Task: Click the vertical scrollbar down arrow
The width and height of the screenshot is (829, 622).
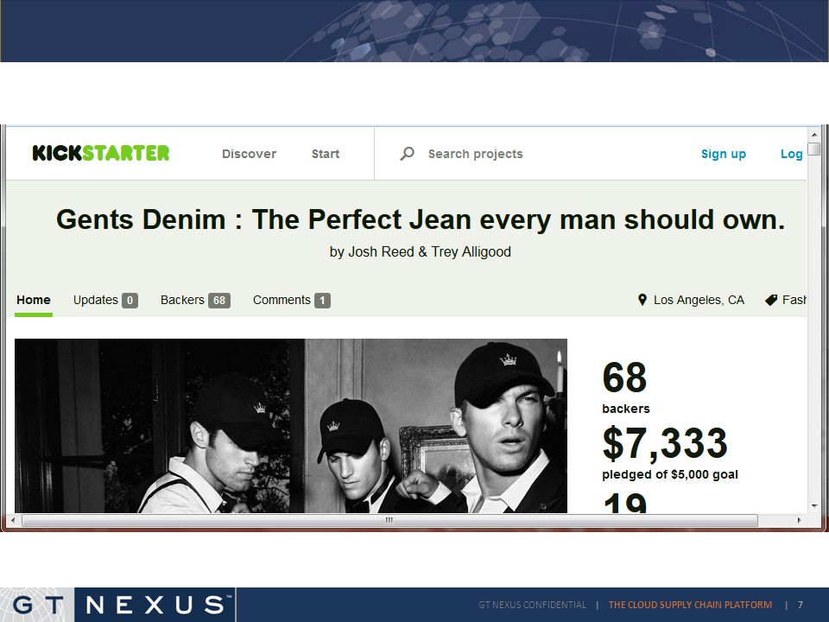Action: point(814,506)
